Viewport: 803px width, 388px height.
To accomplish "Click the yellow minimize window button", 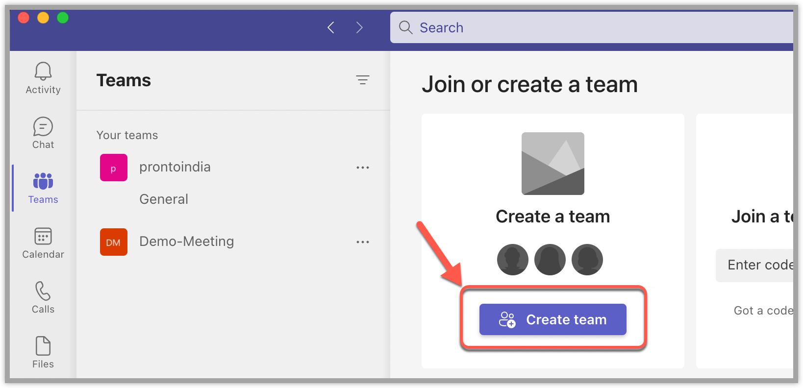I will 43,18.
